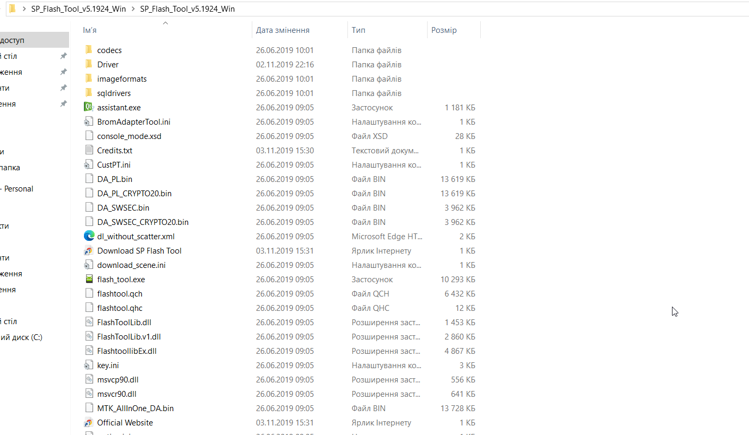Click the Edge icon of dl_without_scatter.xml

click(89, 236)
